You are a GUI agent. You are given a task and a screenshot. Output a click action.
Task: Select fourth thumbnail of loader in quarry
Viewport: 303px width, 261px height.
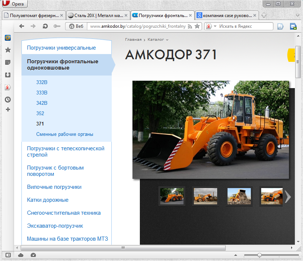pyautogui.click(x=272, y=196)
